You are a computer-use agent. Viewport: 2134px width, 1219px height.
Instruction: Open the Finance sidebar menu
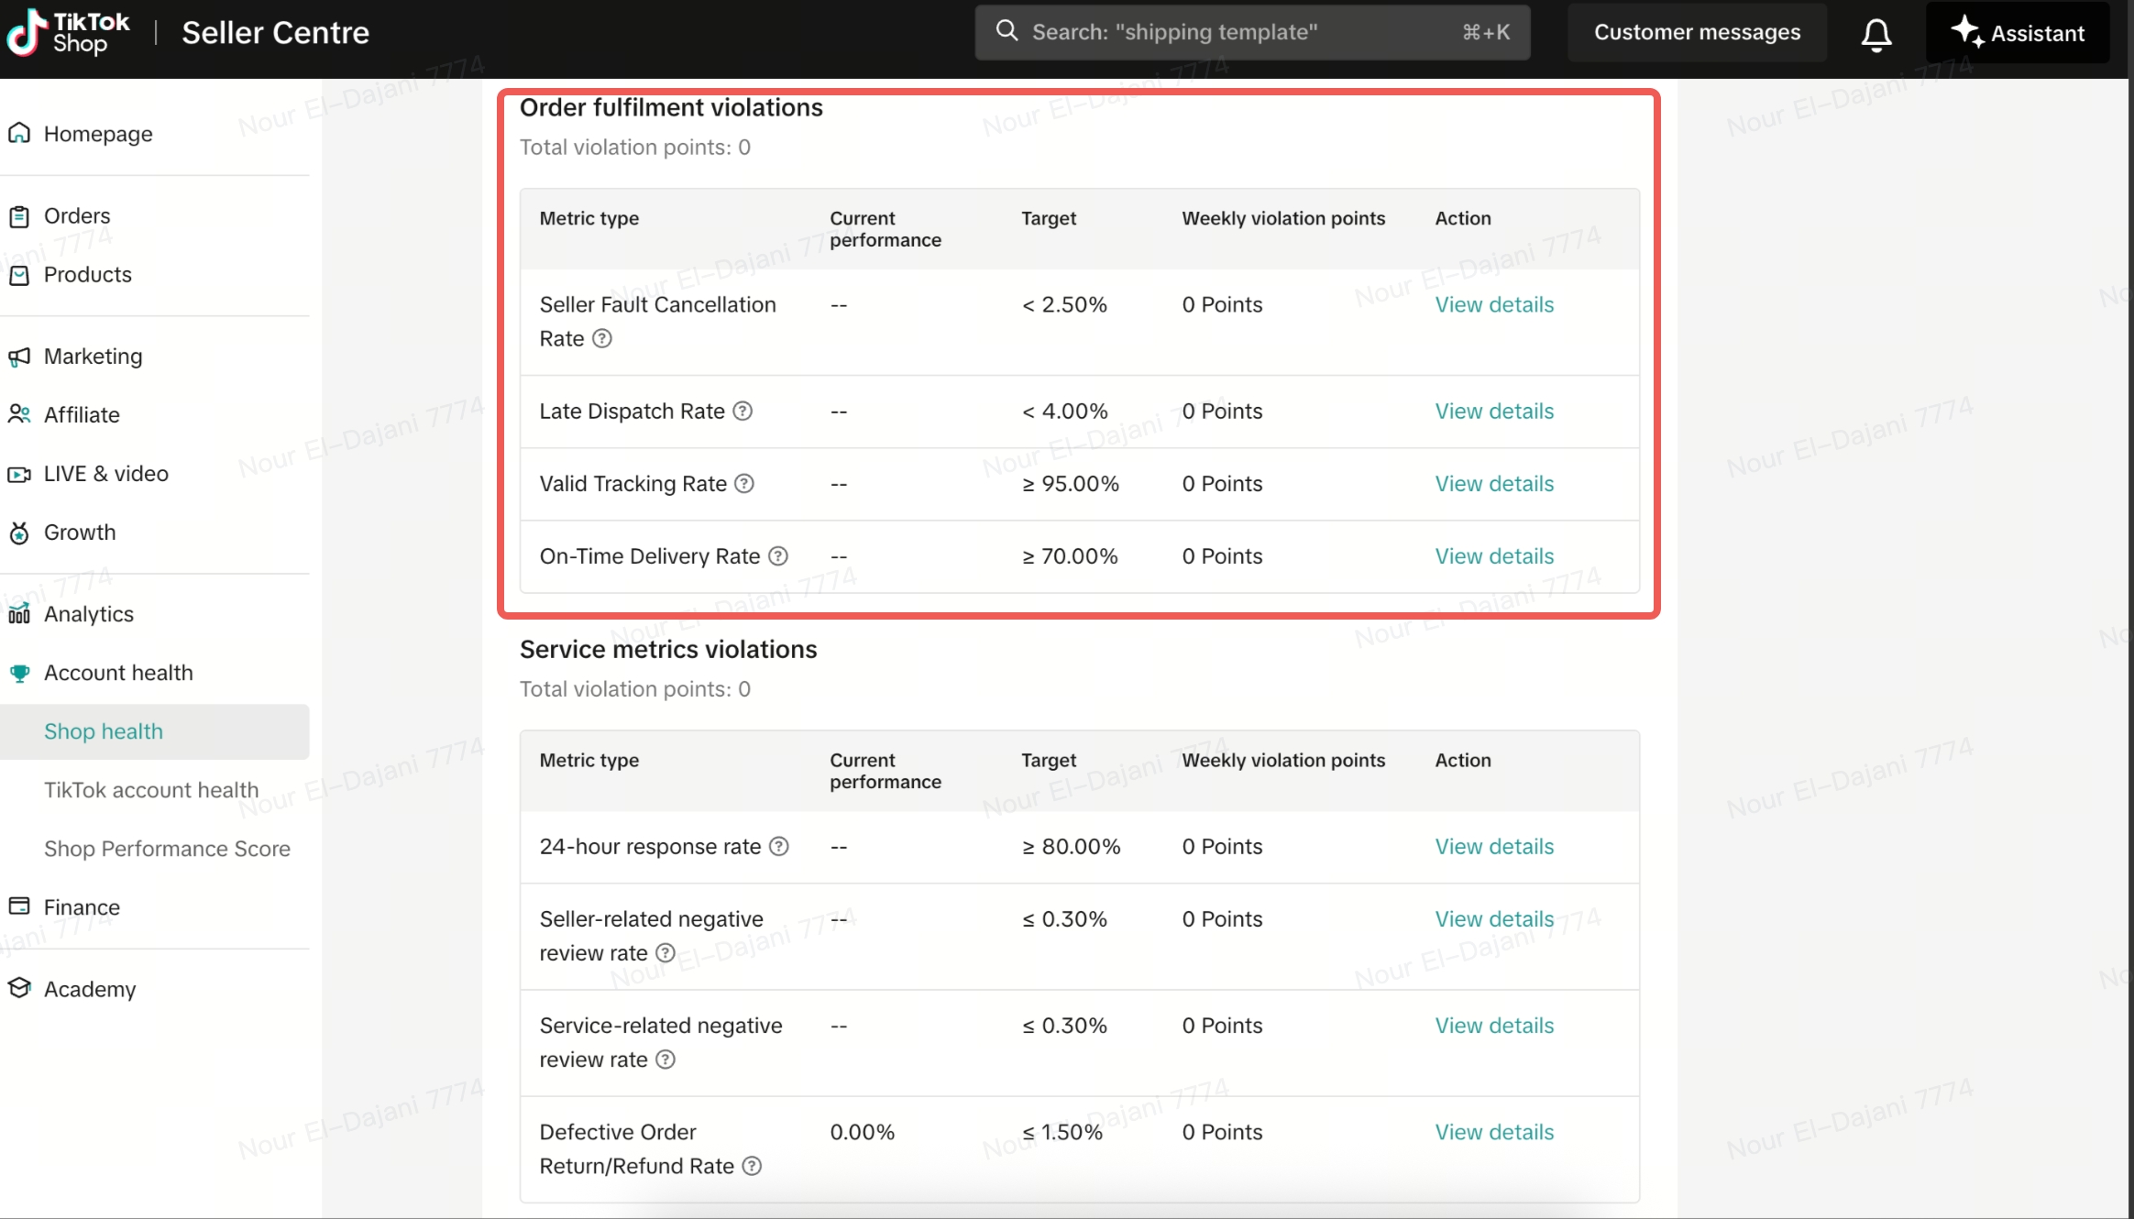point(82,907)
